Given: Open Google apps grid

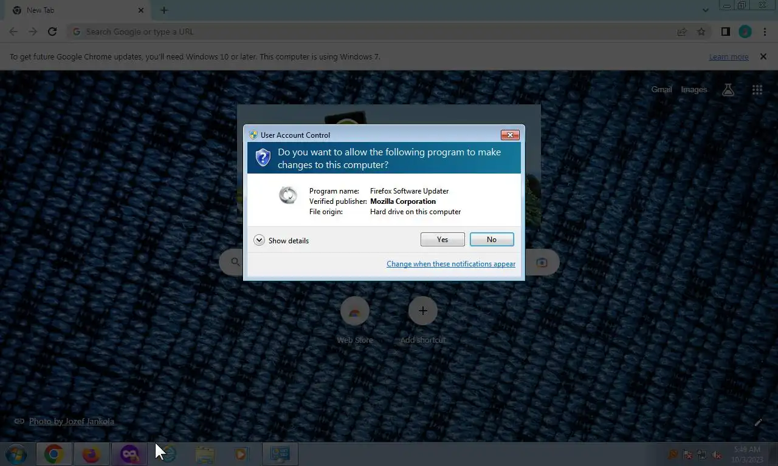Looking at the screenshot, I should pos(757,90).
